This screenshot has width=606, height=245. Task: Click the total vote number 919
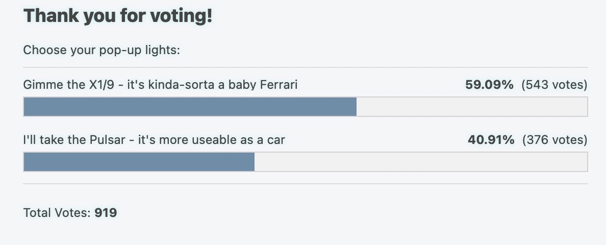click(x=106, y=212)
